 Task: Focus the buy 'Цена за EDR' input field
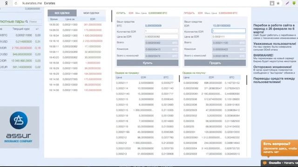coord(162,37)
